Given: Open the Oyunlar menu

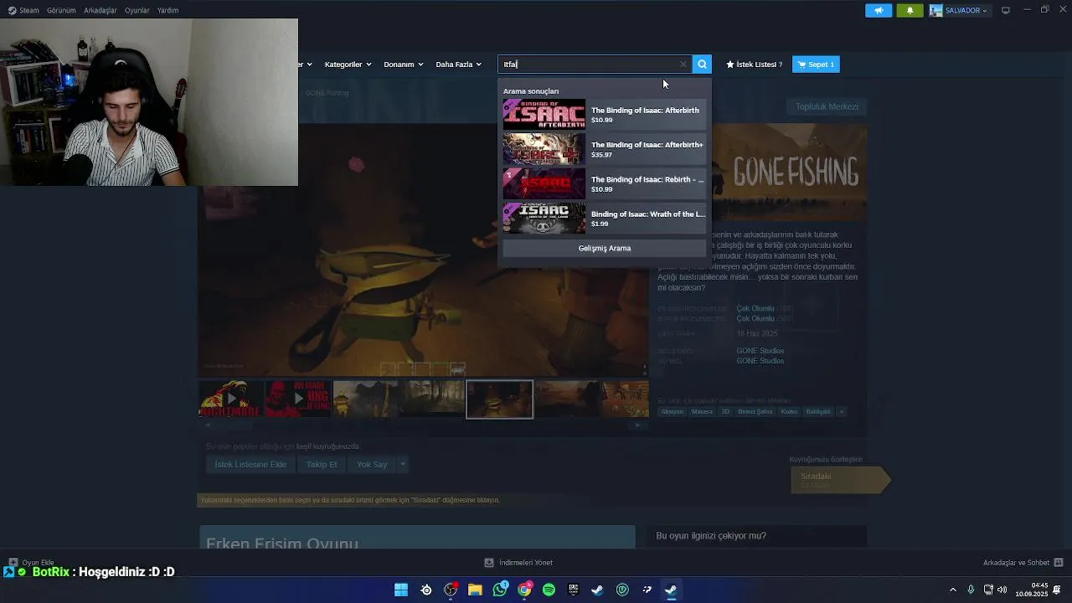Looking at the screenshot, I should 137,10.
